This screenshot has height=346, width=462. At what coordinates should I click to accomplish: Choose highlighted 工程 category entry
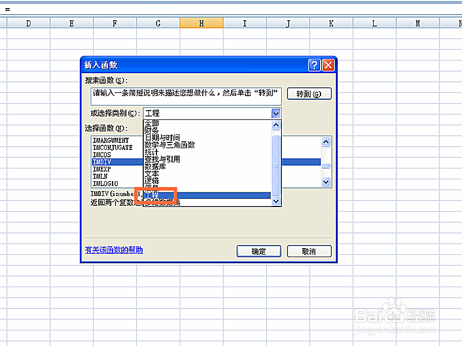[x=207, y=195]
